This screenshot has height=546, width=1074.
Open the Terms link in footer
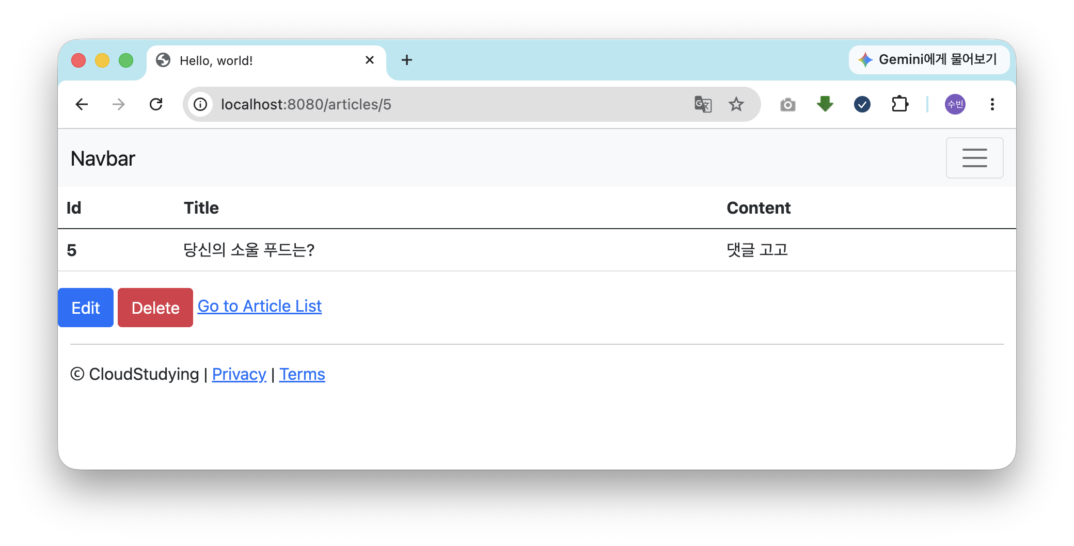(302, 374)
